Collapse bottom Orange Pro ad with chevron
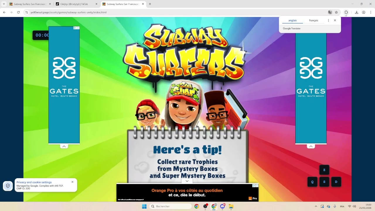 click(187, 181)
